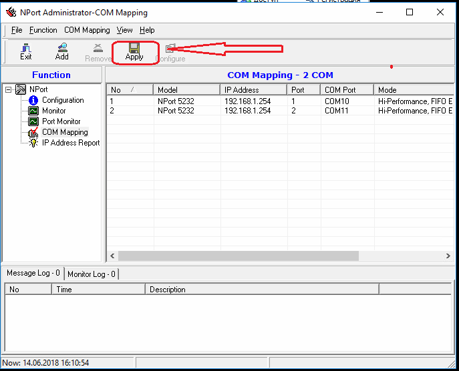
Task: Select Configuration in the function tree
Action: coord(63,100)
